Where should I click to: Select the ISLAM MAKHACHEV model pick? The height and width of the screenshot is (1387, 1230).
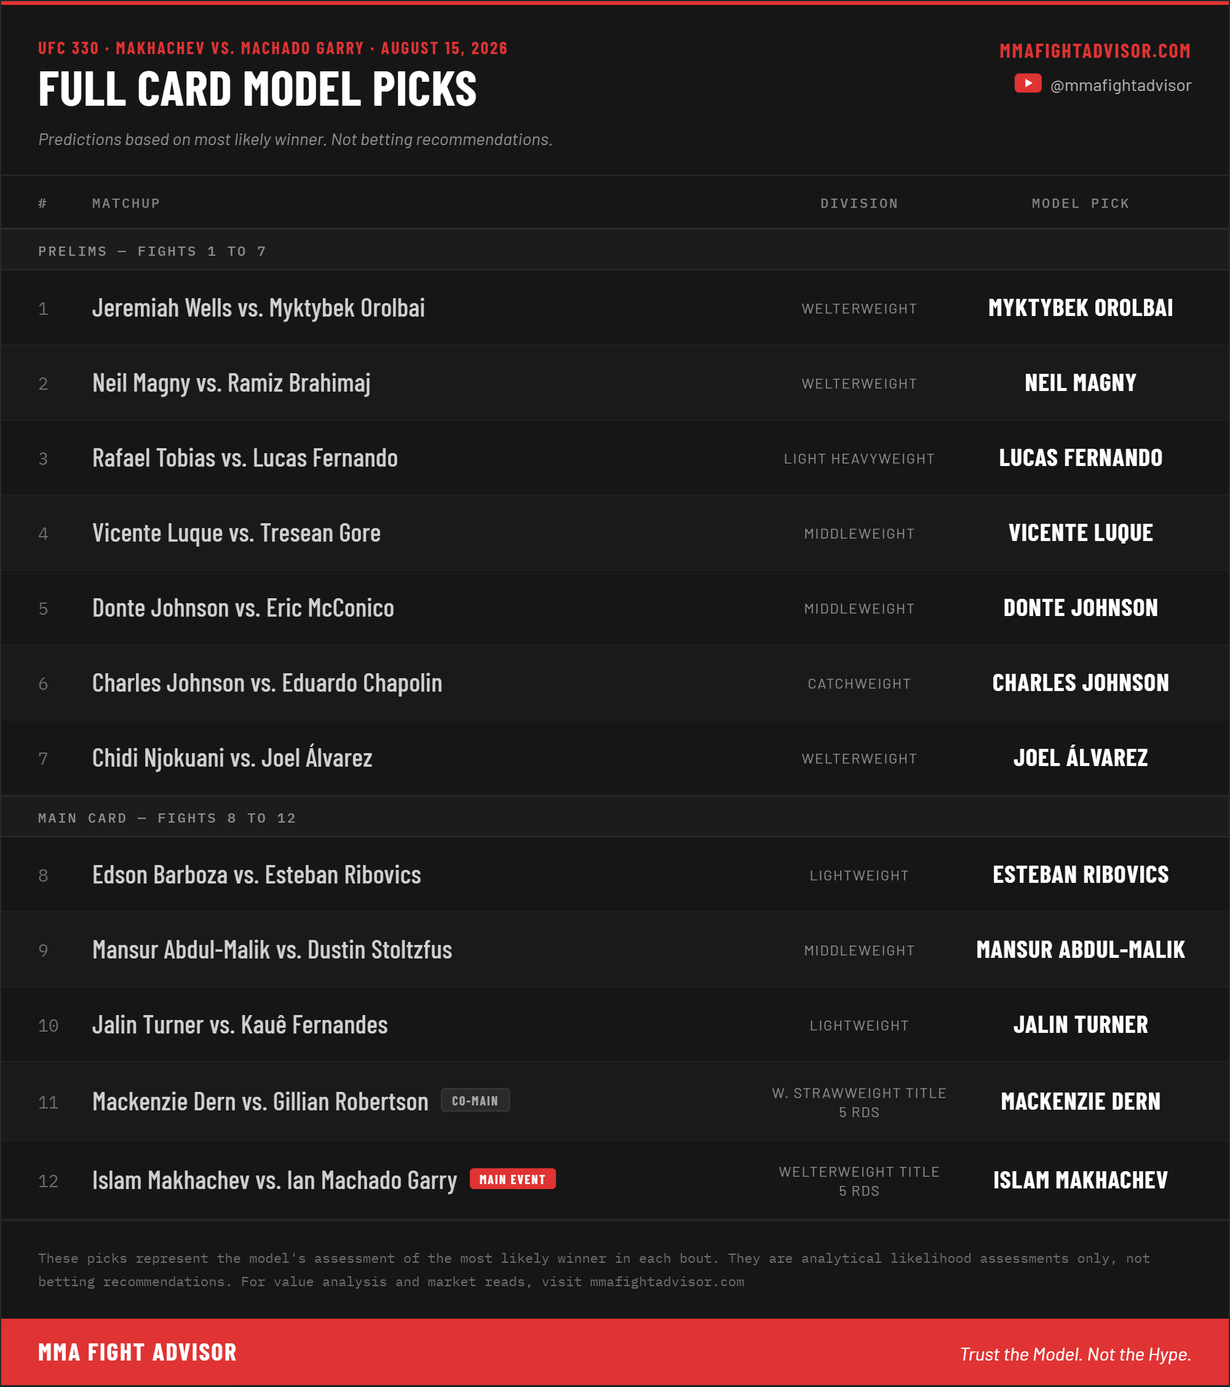pos(1081,1180)
